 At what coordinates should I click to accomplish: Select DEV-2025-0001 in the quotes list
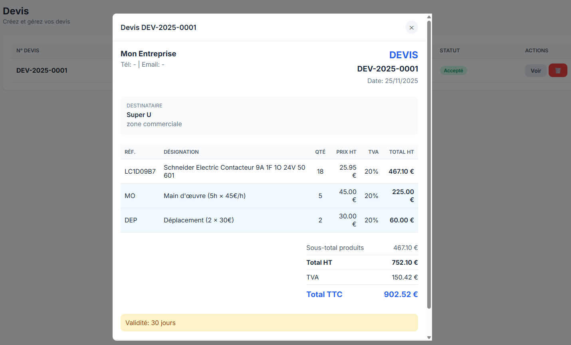[x=42, y=71]
